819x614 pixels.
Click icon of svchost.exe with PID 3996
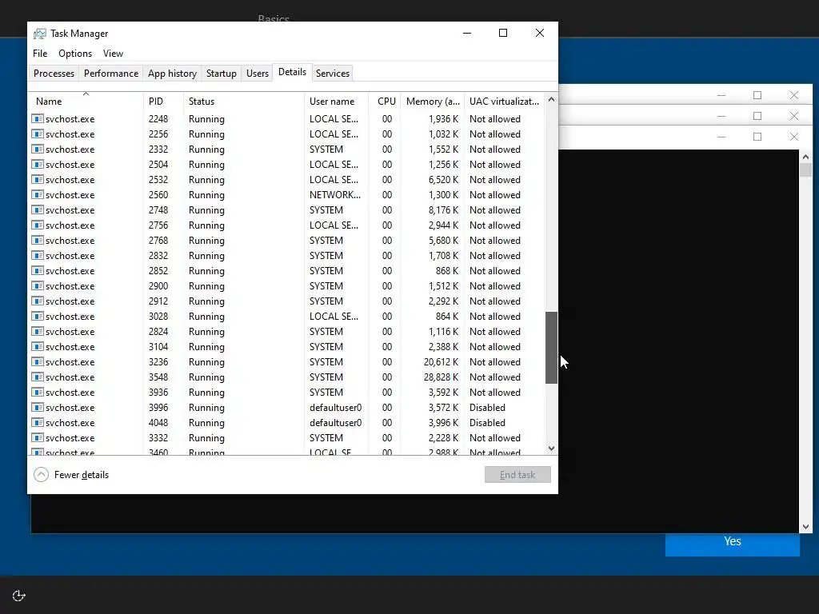click(37, 407)
